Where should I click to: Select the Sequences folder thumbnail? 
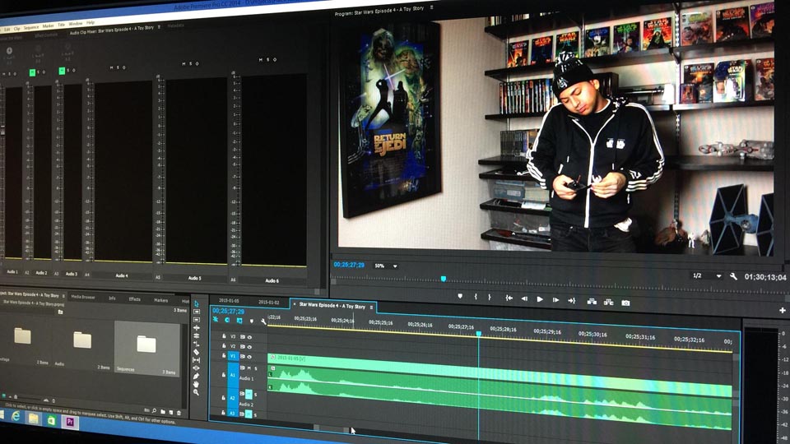[146, 345]
